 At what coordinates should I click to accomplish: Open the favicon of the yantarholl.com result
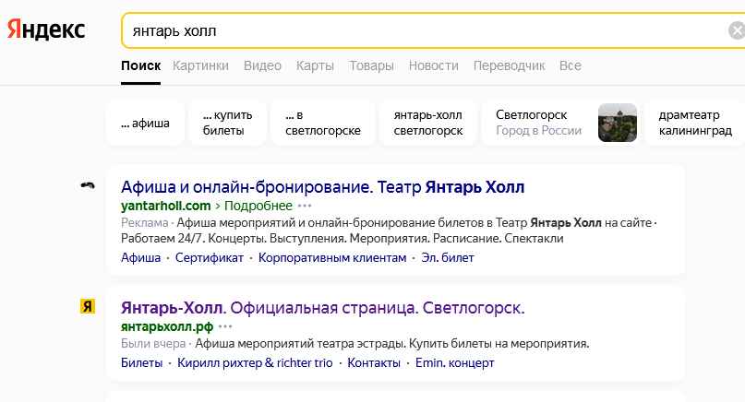88,185
